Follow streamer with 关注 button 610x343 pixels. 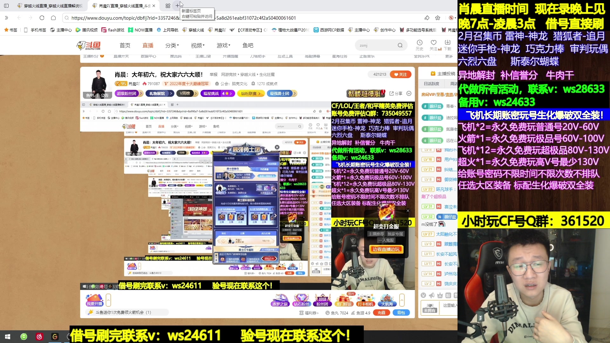(400, 74)
